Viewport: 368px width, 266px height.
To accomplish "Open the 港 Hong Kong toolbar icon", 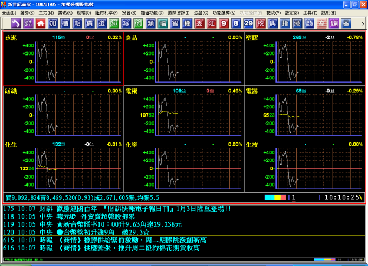I will pos(297,23).
